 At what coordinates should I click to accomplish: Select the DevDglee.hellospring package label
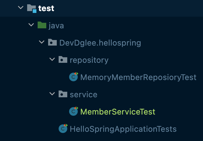click(x=100, y=43)
